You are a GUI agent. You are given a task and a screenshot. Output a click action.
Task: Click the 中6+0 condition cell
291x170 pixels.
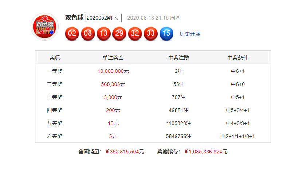coord(237,84)
